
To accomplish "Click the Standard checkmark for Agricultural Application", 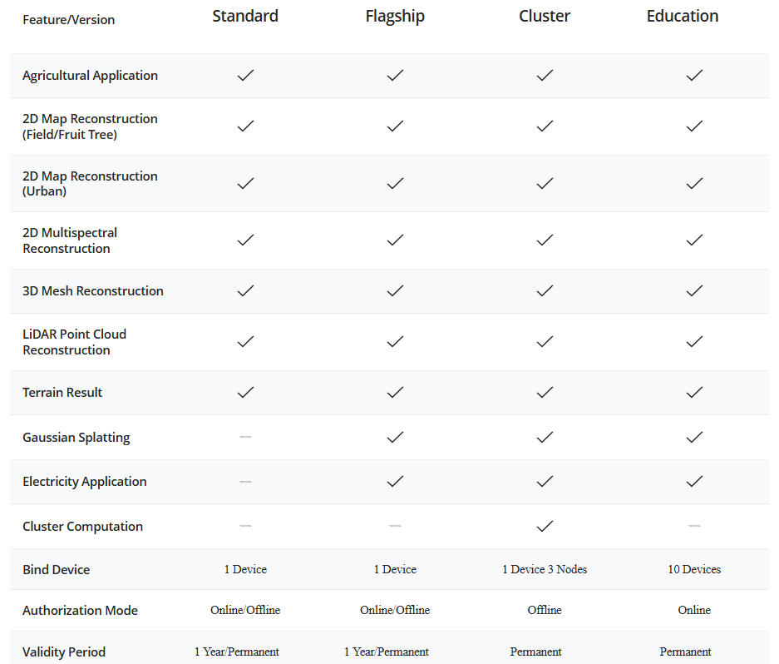I will pos(245,75).
